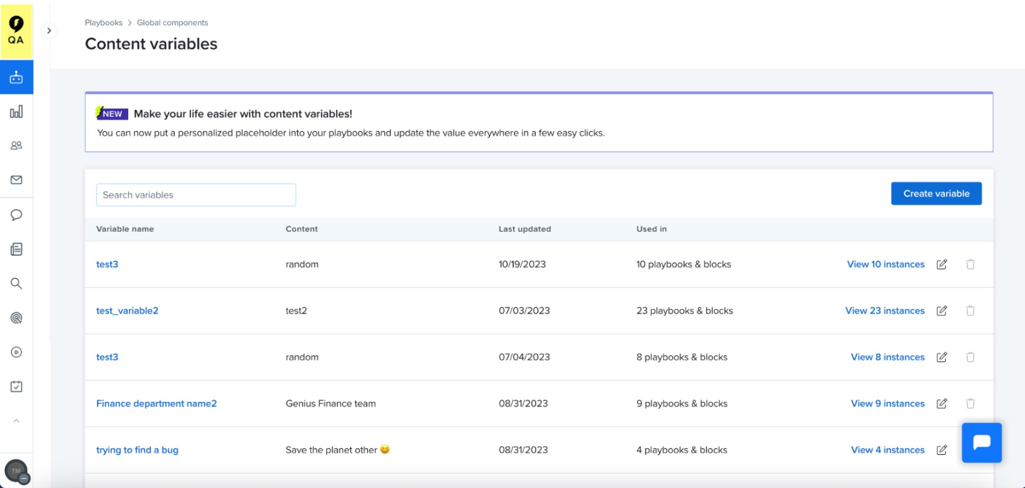The width and height of the screenshot is (1025, 488).
Task: Open the document list sidebar icon
Action: click(17, 249)
